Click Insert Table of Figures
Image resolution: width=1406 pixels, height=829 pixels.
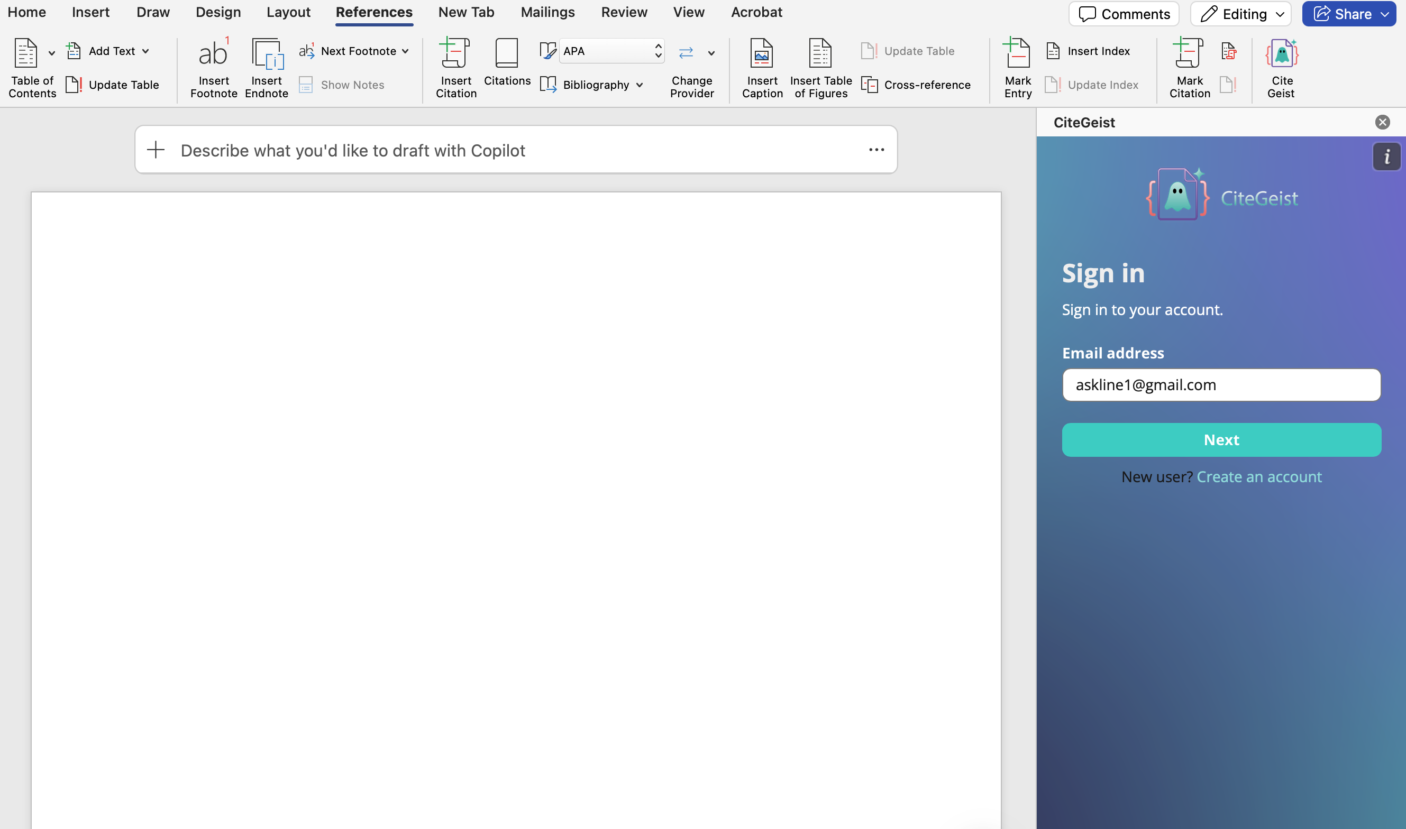coord(820,68)
